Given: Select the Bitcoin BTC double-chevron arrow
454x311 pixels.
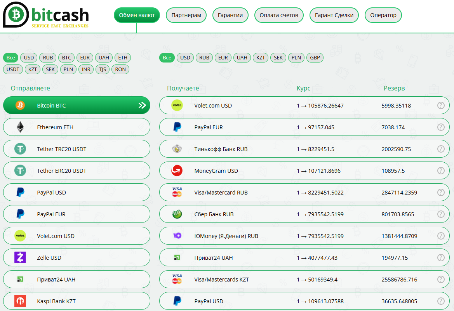Looking at the screenshot, I should tap(142, 105).
